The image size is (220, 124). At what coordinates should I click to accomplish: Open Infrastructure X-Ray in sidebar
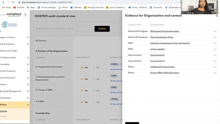point(8,51)
